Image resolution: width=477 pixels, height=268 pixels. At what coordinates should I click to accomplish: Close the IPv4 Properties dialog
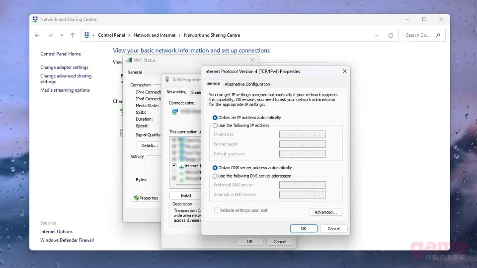click(x=345, y=71)
